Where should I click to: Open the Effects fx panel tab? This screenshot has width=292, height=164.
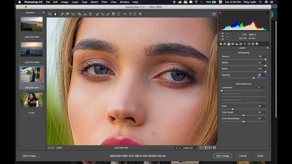[x=245, y=44]
